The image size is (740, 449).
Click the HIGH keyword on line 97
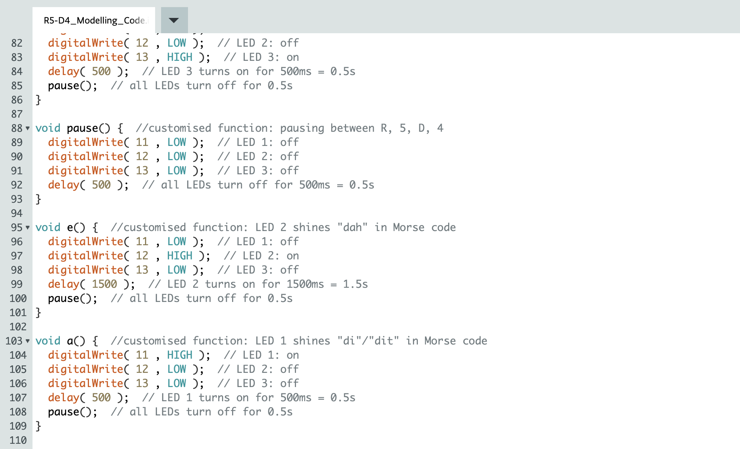click(180, 256)
